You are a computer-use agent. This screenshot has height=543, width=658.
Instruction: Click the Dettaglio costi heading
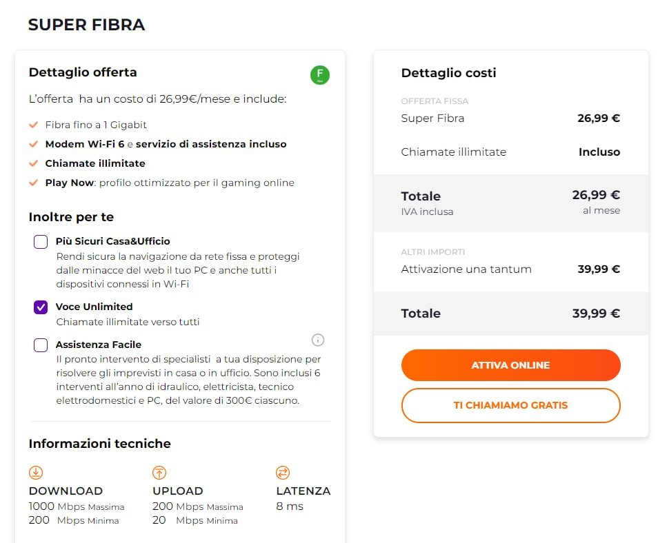coord(448,73)
